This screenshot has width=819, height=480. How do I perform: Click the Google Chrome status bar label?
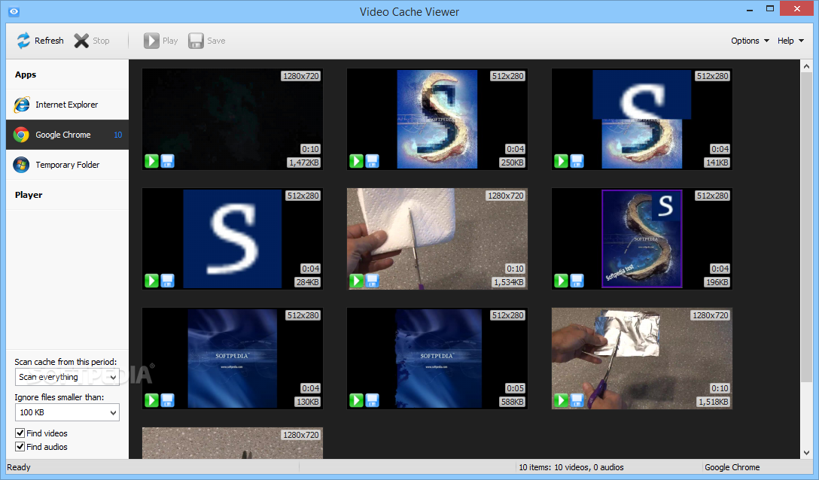tap(732, 467)
